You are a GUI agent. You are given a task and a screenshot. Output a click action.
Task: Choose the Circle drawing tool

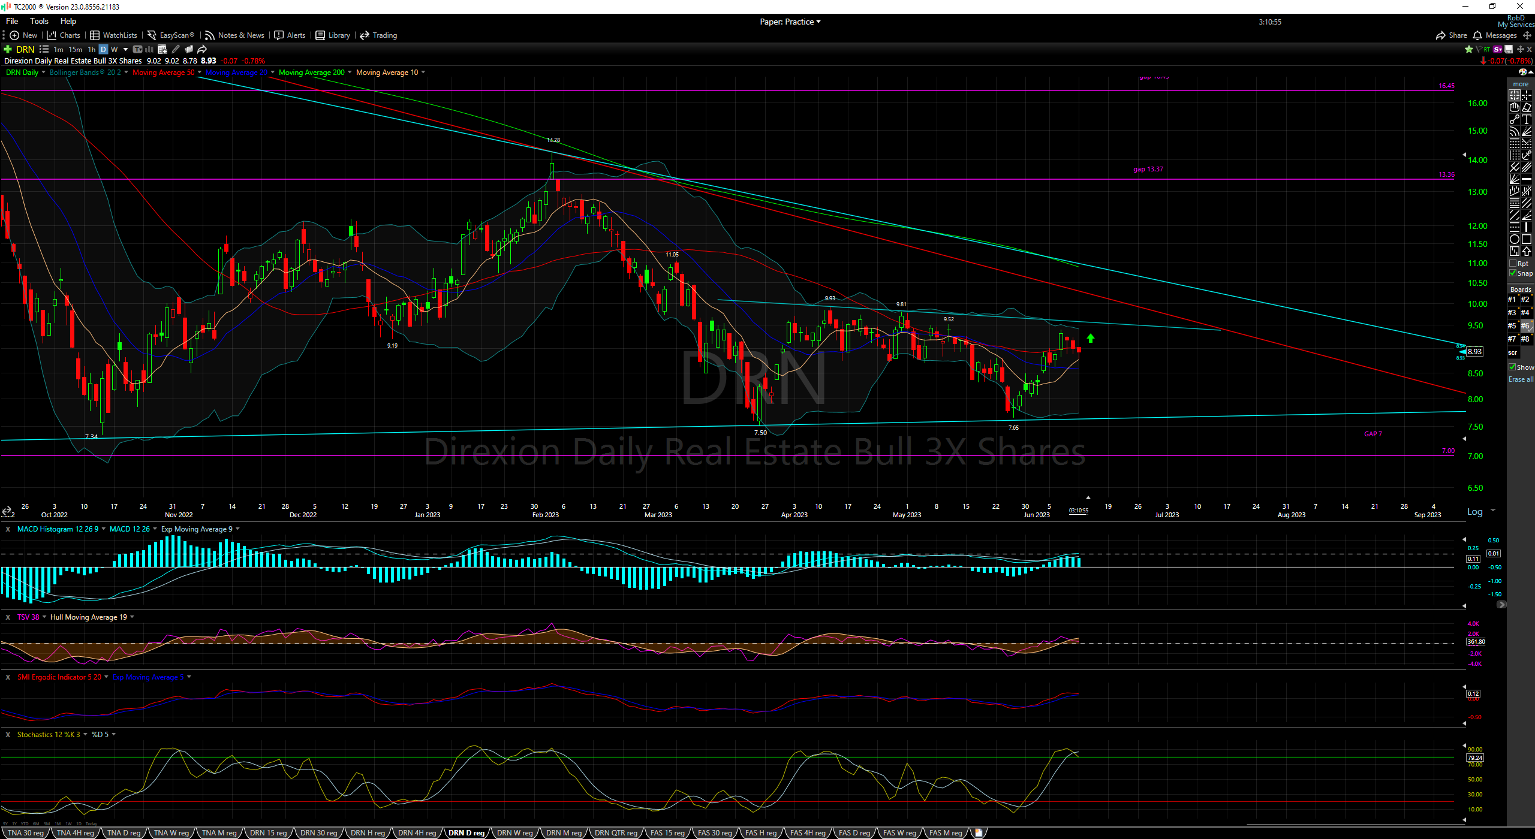(1515, 239)
